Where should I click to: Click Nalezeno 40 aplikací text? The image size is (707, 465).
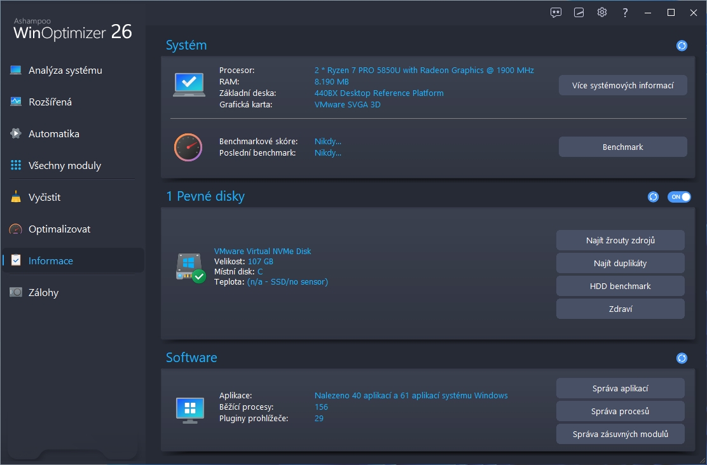click(x=411, y=396)
